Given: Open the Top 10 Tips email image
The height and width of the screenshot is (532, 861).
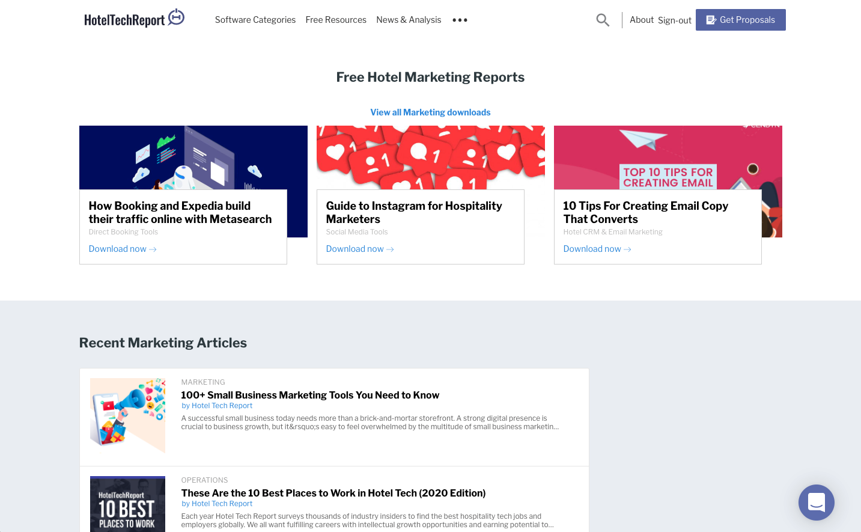Looking at the screenshot, I should [x=668, y=157].
